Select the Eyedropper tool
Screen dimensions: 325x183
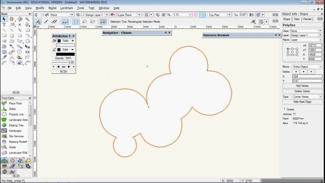(12, 46)
